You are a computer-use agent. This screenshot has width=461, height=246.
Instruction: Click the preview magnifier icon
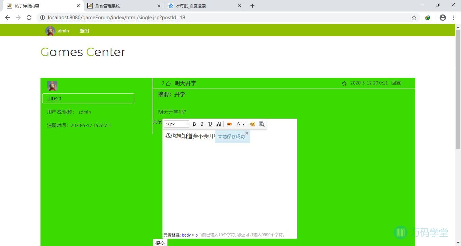pyautogui.click(x=262, y=124)
